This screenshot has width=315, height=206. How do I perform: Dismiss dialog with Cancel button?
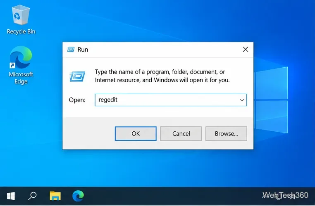181,134
